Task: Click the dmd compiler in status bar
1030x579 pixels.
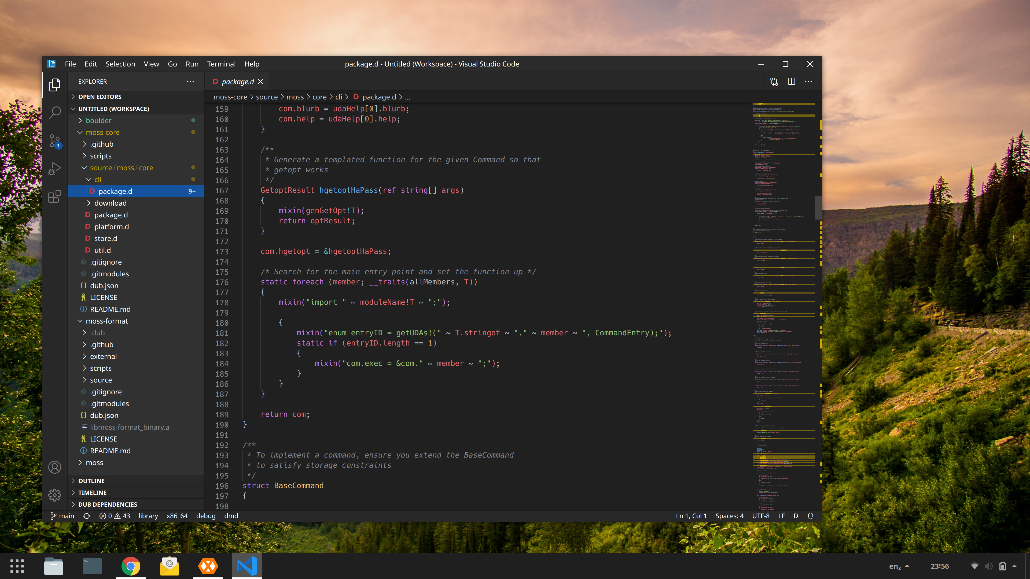Action: (x=231, y=516)
